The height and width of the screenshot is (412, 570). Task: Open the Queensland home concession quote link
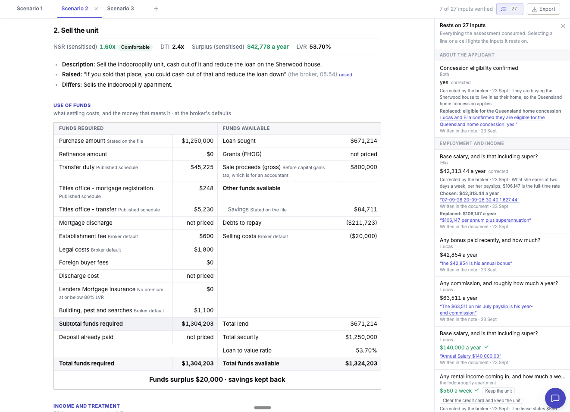click(492, 121)
